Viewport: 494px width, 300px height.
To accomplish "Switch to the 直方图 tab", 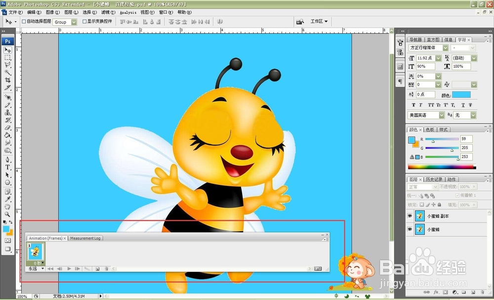I will (x=433, y=40).
